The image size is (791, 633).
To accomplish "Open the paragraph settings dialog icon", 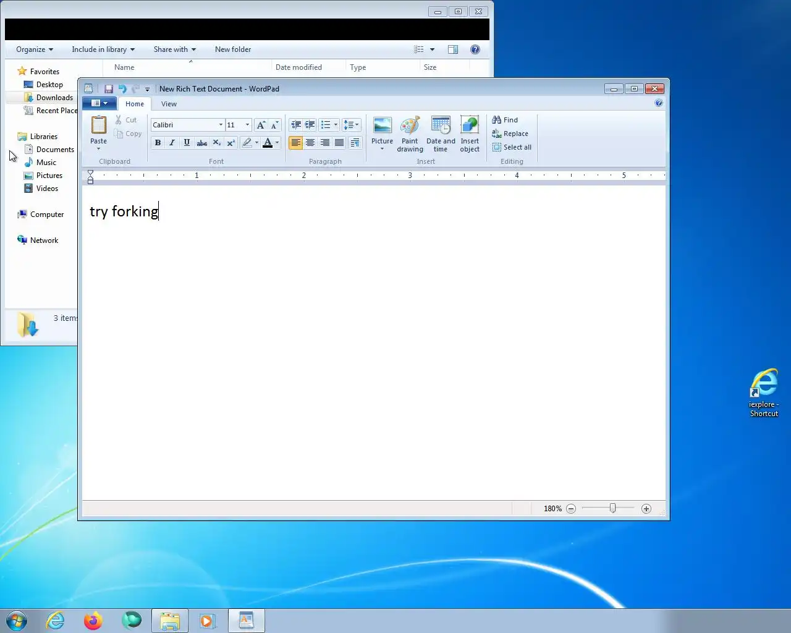I will tap(355, 143).
